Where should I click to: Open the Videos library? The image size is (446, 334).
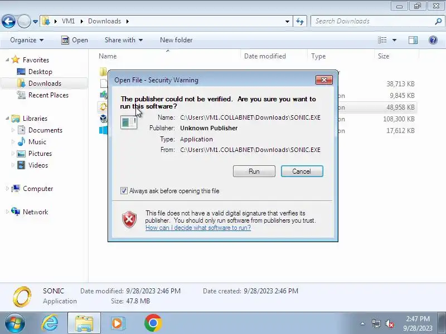tap(38, 165)
